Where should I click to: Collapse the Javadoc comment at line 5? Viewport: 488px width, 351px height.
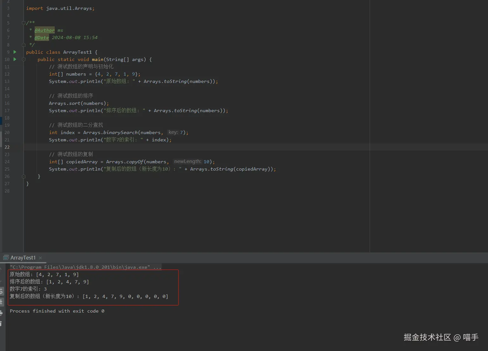point(24,23)
